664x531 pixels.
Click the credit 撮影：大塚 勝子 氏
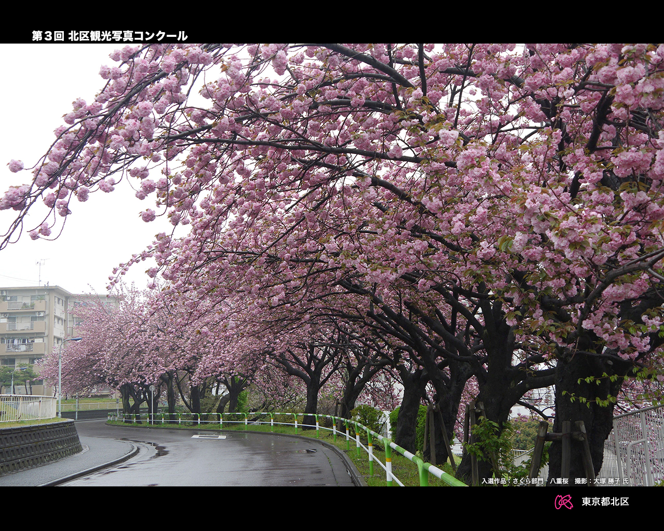601,481
